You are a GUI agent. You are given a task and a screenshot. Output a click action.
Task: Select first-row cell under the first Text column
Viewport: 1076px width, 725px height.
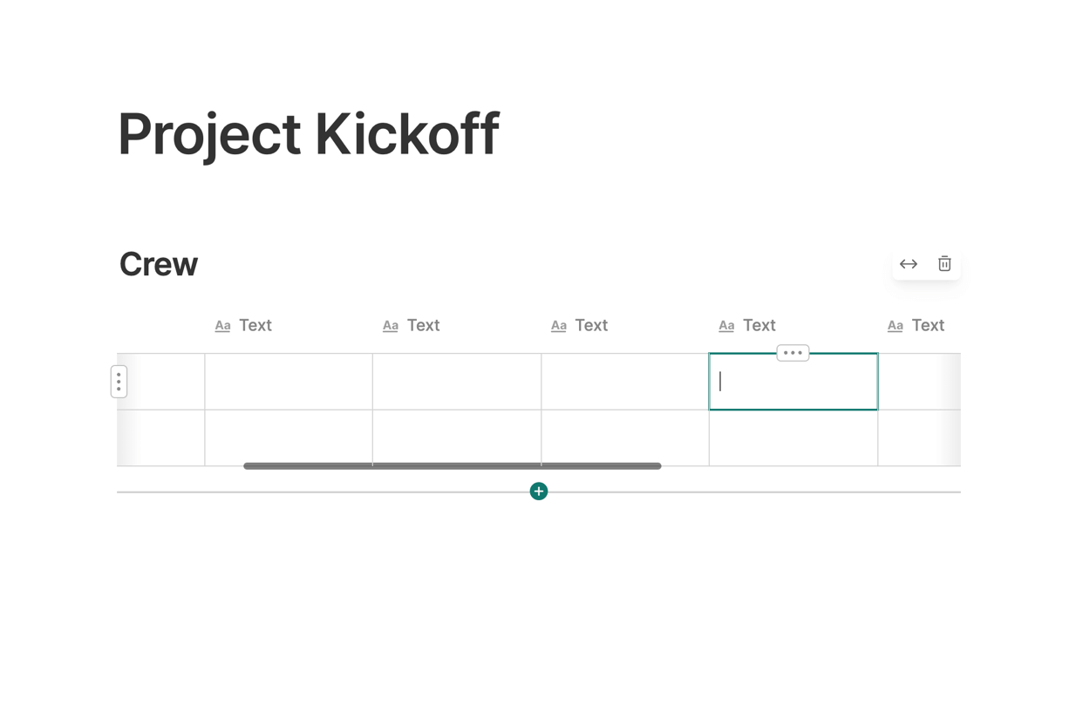[289, 382]
